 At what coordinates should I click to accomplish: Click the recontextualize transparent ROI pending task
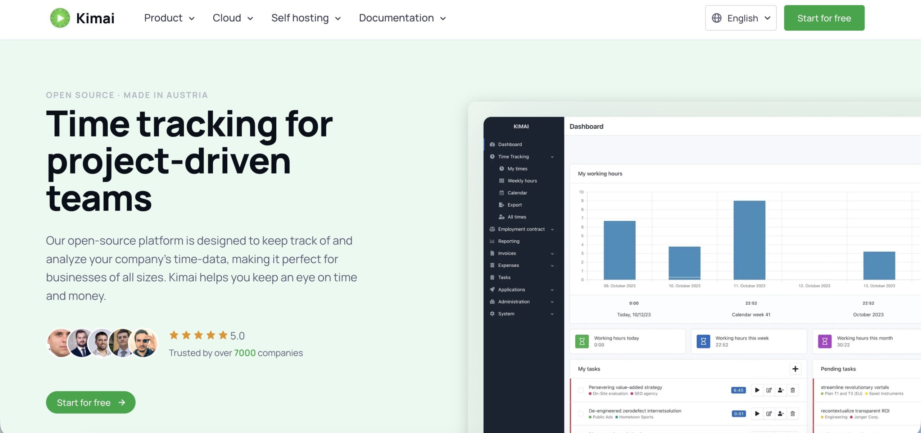(x=855, y=411)
